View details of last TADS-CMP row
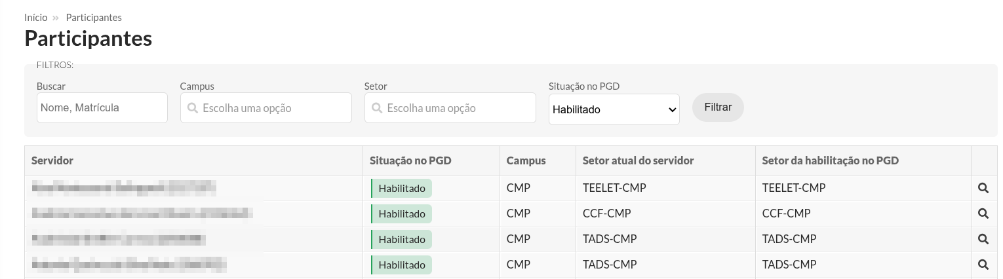 pyautogui.click(x=983, y=265)
